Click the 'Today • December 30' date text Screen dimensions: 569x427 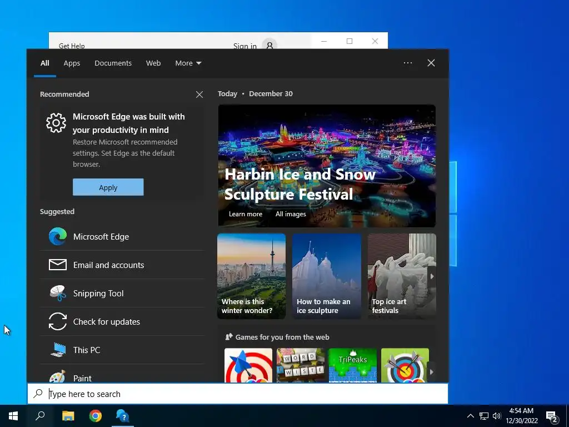click(255, 93)
